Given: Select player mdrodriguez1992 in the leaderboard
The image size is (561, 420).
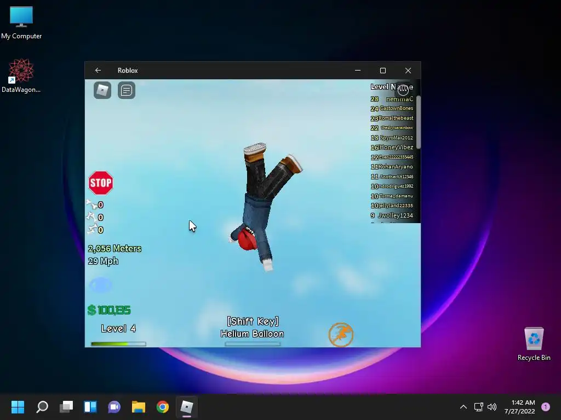Looking at the screenshot, I should click(396, 186).
